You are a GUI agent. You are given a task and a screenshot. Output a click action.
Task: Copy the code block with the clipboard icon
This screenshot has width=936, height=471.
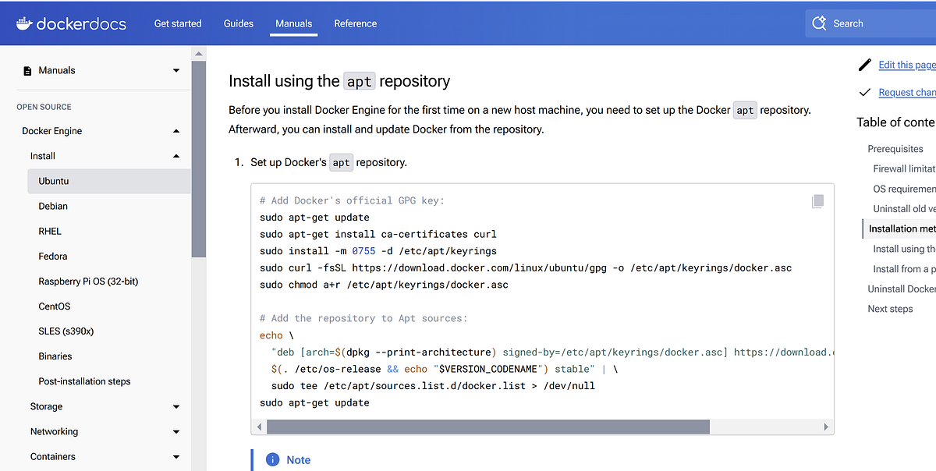point(817,201)
